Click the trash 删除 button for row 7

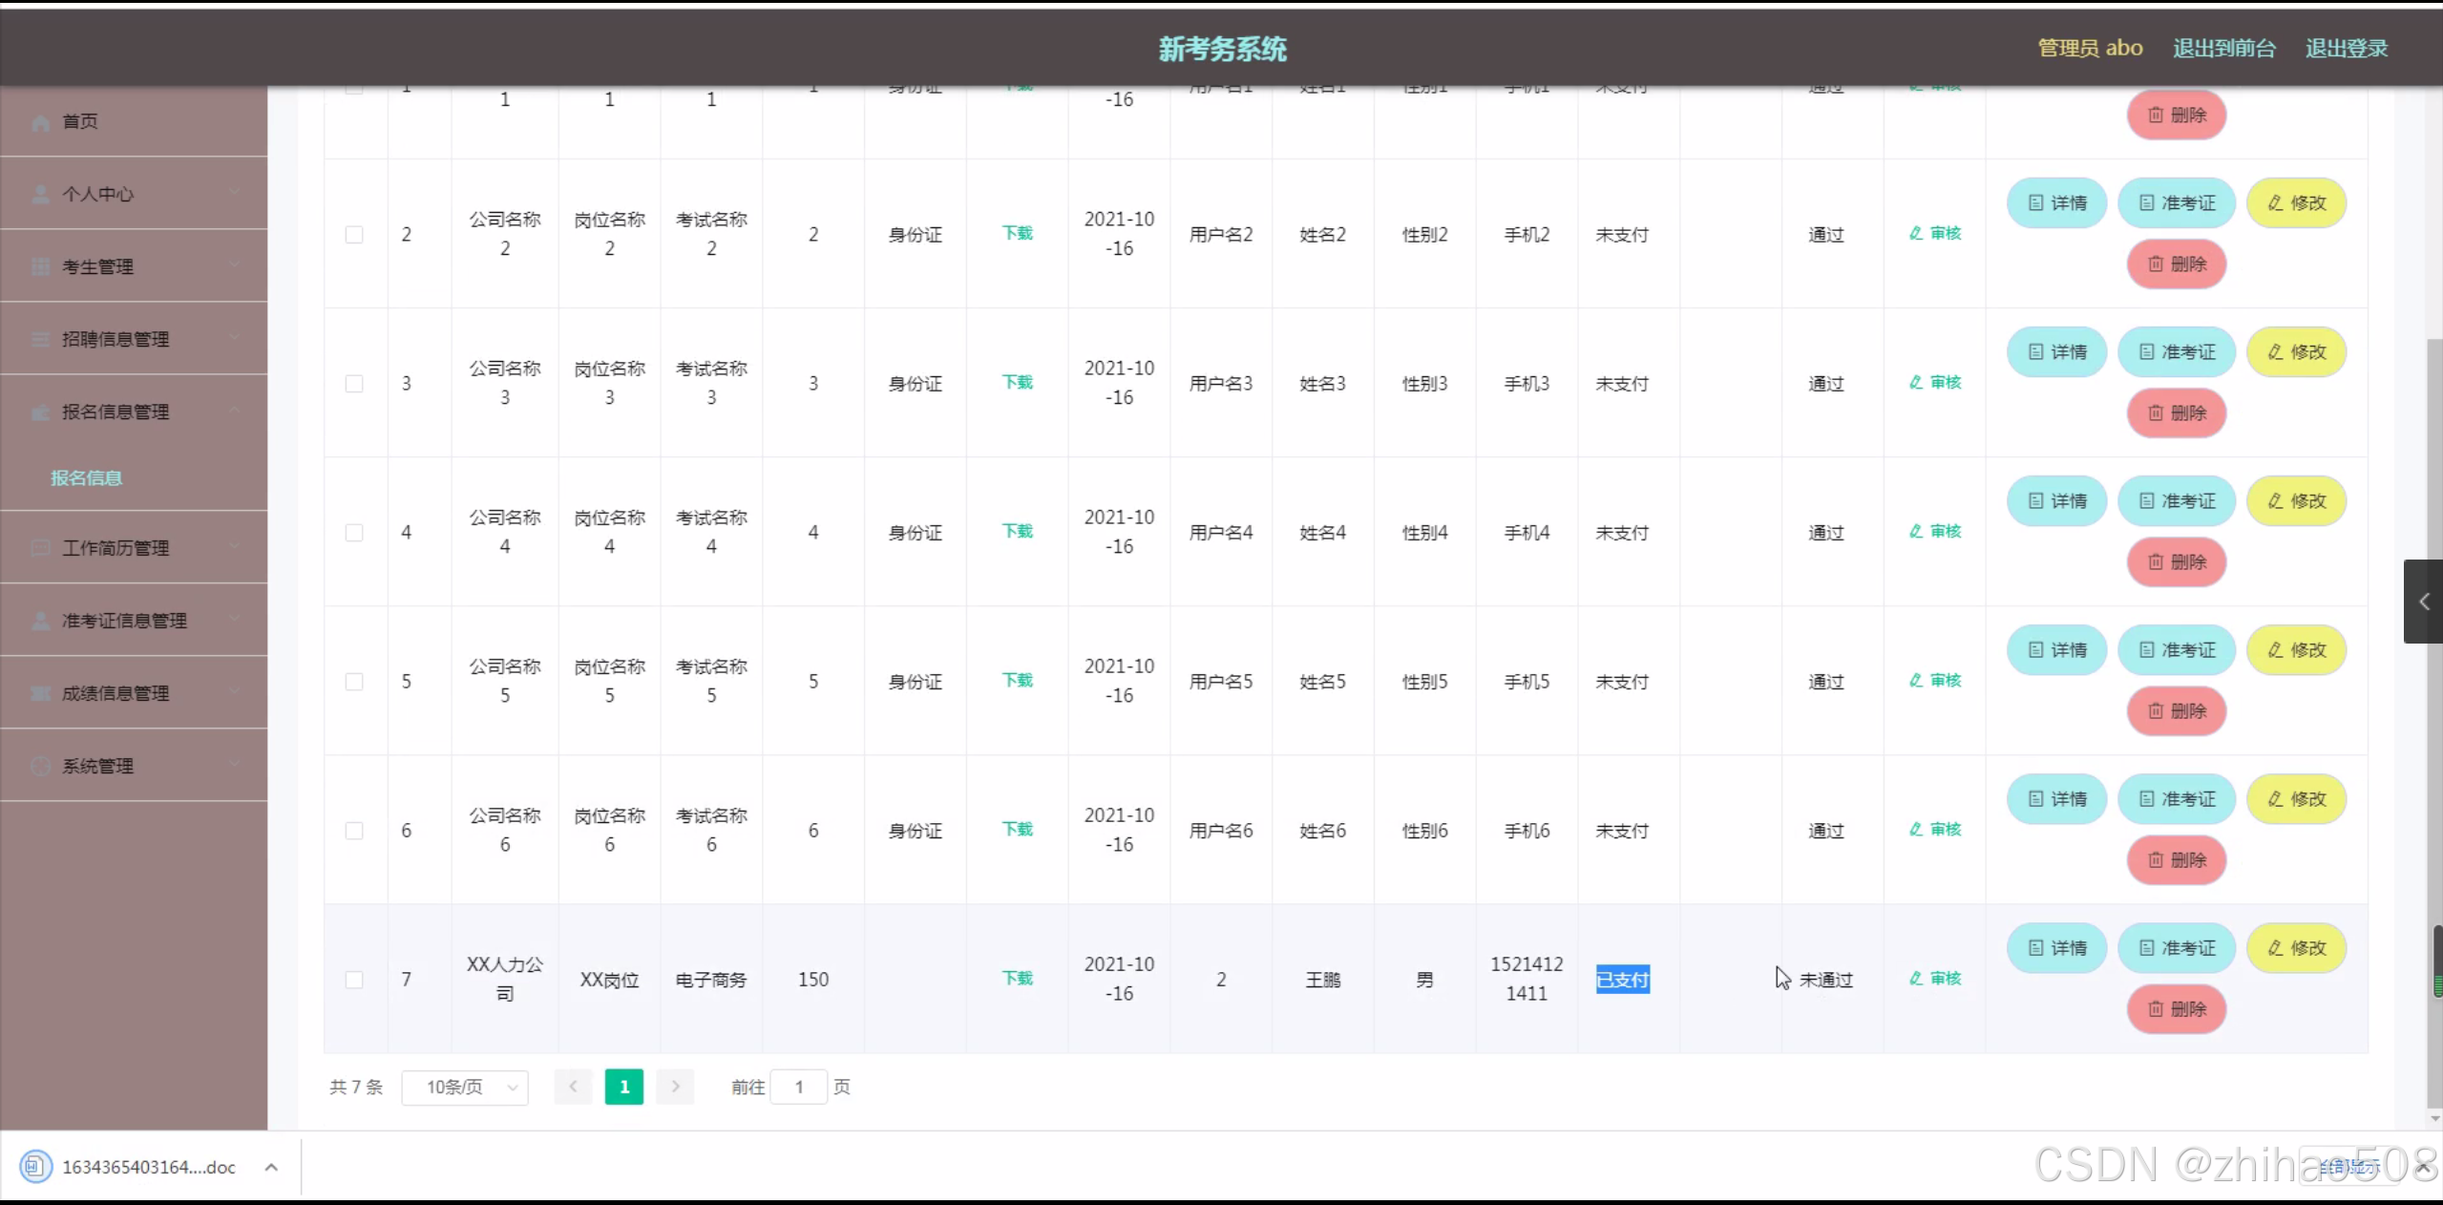[2176, 1009]
